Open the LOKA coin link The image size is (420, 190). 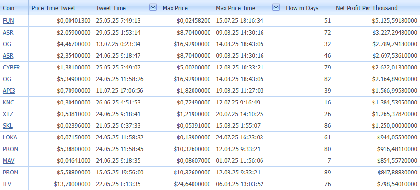10,138
